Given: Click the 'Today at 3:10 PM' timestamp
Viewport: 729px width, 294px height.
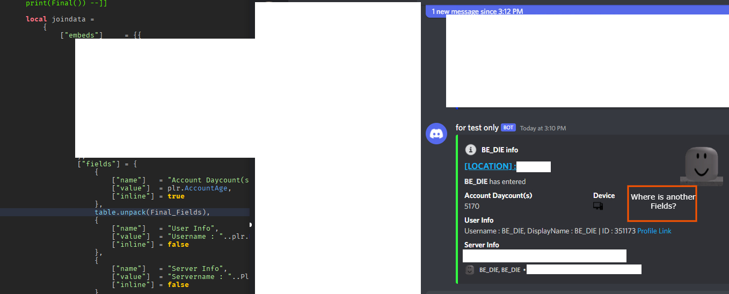Looking at the screenshot, I should click(x=543, y=128).
